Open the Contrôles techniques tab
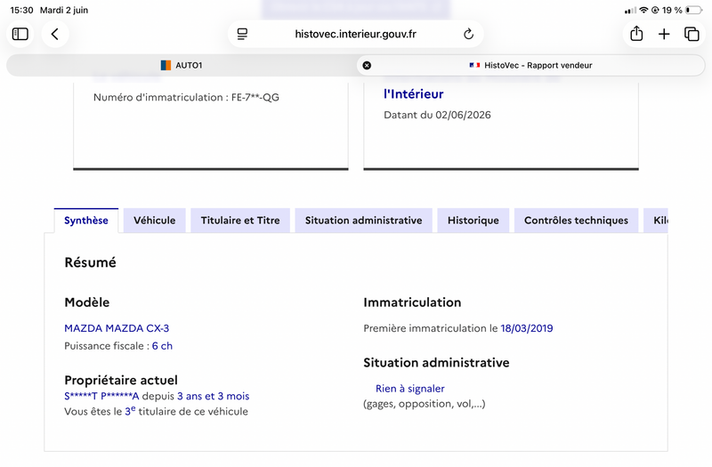 click(x=576, y=221)
